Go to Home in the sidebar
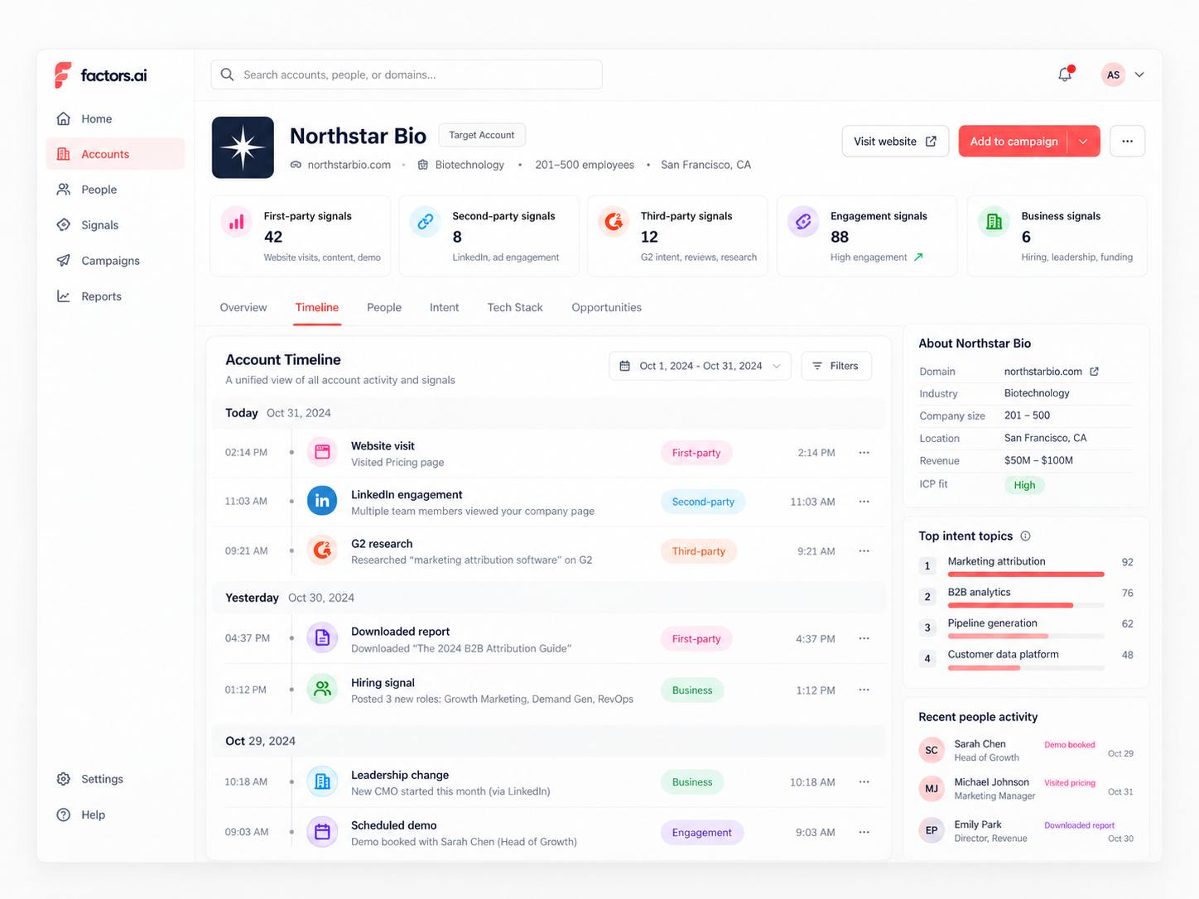Image resolution: width=1199 pixels, height=899 pixels. [x=115, y=118]
